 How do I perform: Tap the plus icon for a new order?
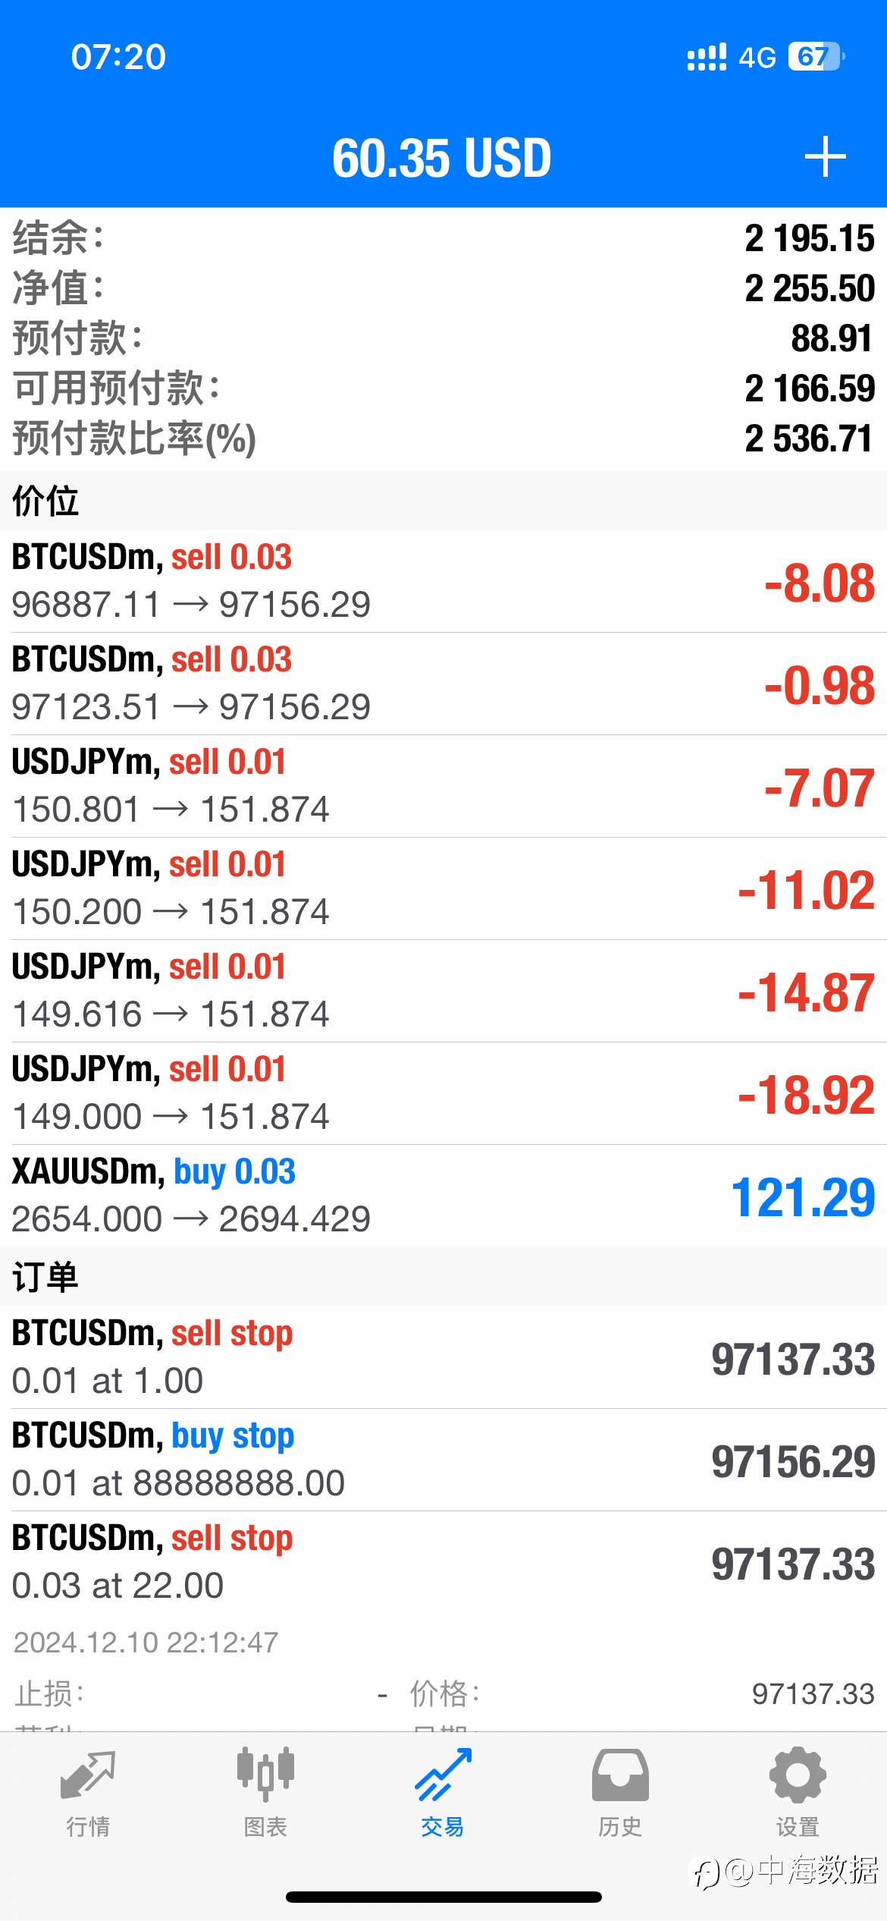(x=825, y=157)
